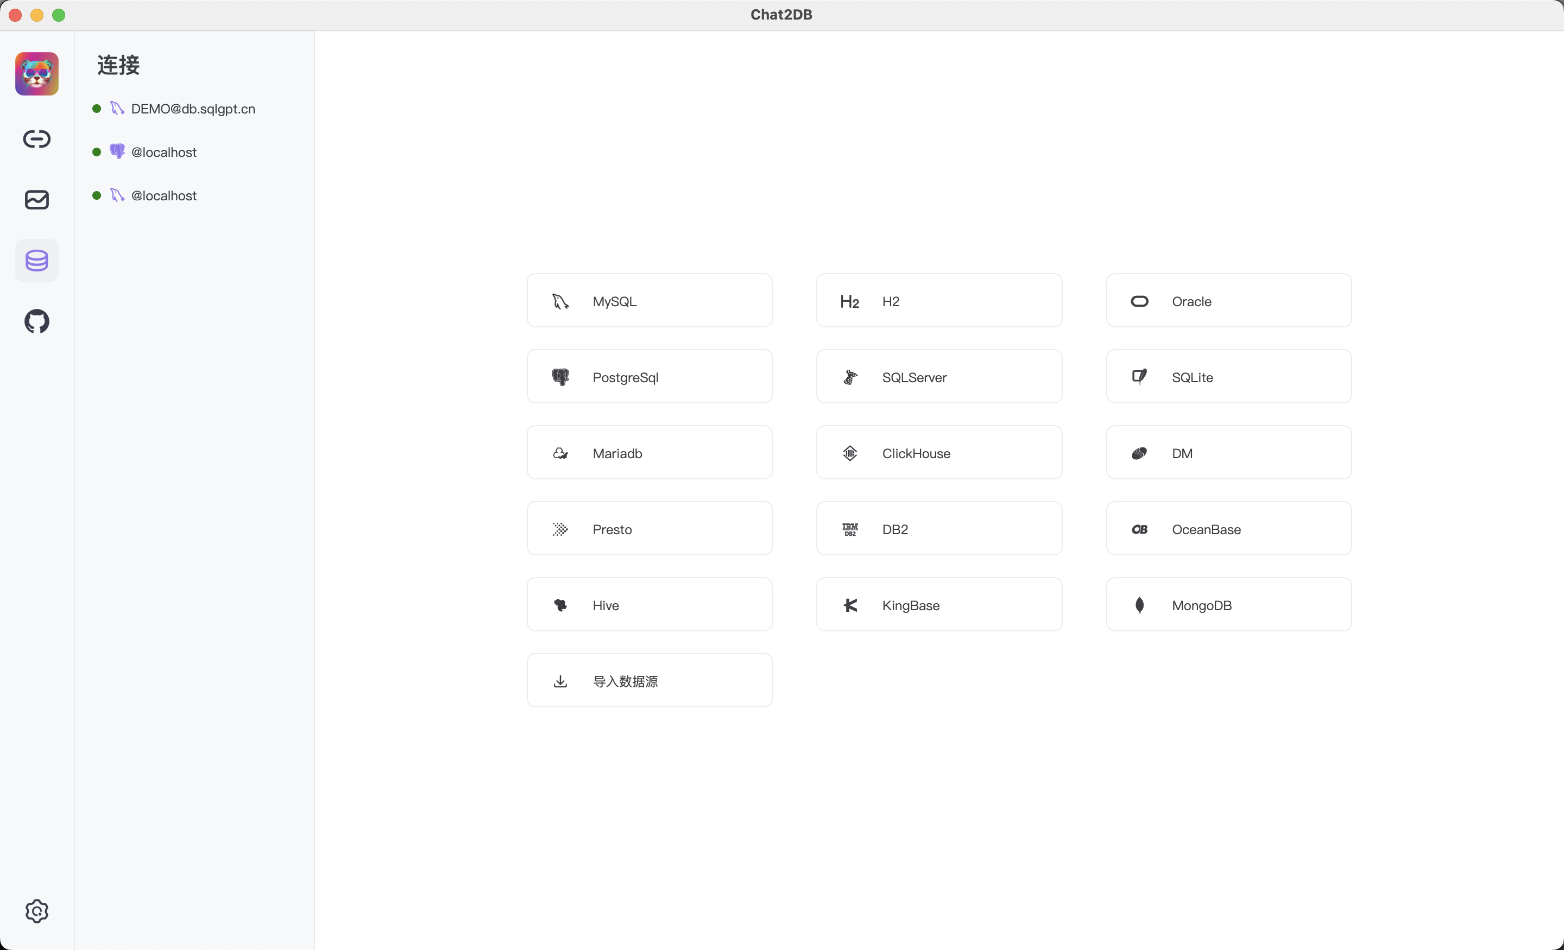Open the settings gear icon

[37, 911]
